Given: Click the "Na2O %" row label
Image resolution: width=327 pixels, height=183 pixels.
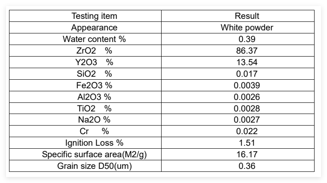Looking at the screenshot, I should point(94,120).
